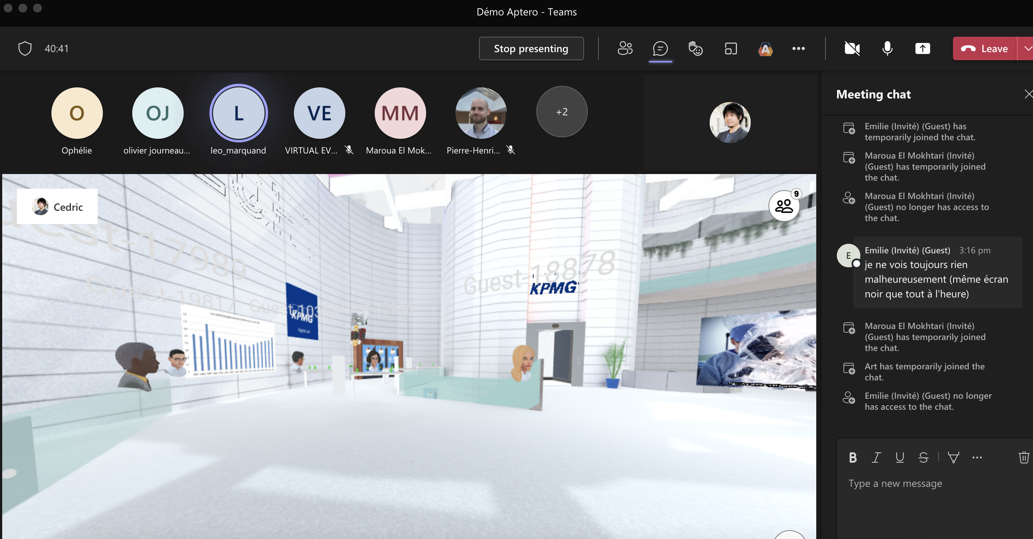
Task: Toggle italic formatting in the chat composer
Action: (x=876, y=457)
